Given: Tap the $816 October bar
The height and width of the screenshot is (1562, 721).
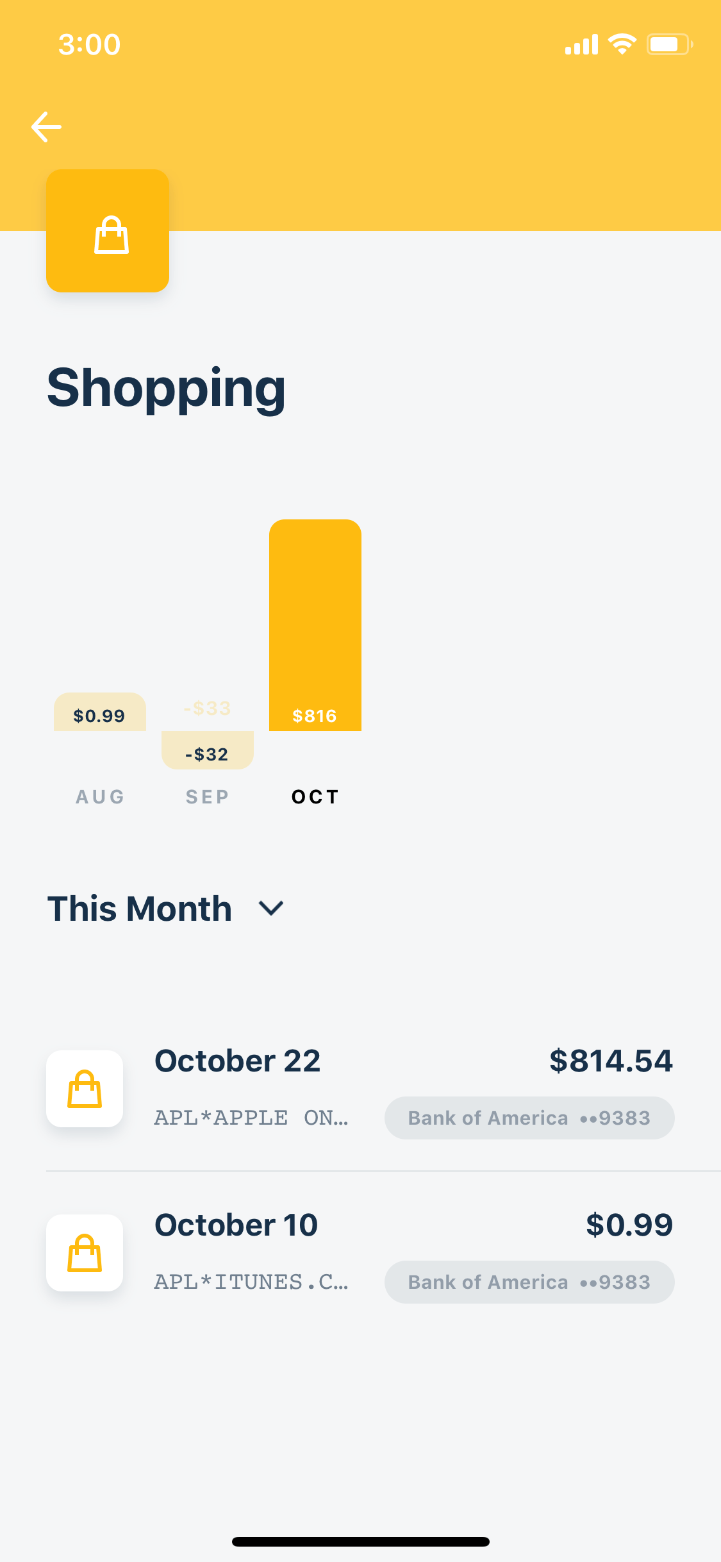Looking at the screenshot, I should [315, 625].
